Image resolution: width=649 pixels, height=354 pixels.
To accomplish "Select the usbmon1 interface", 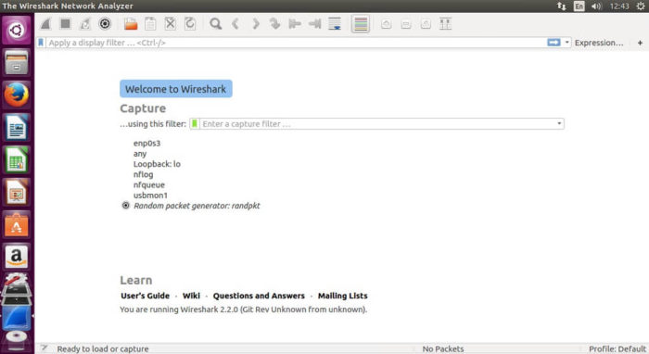I will click(x=150, y=196).
